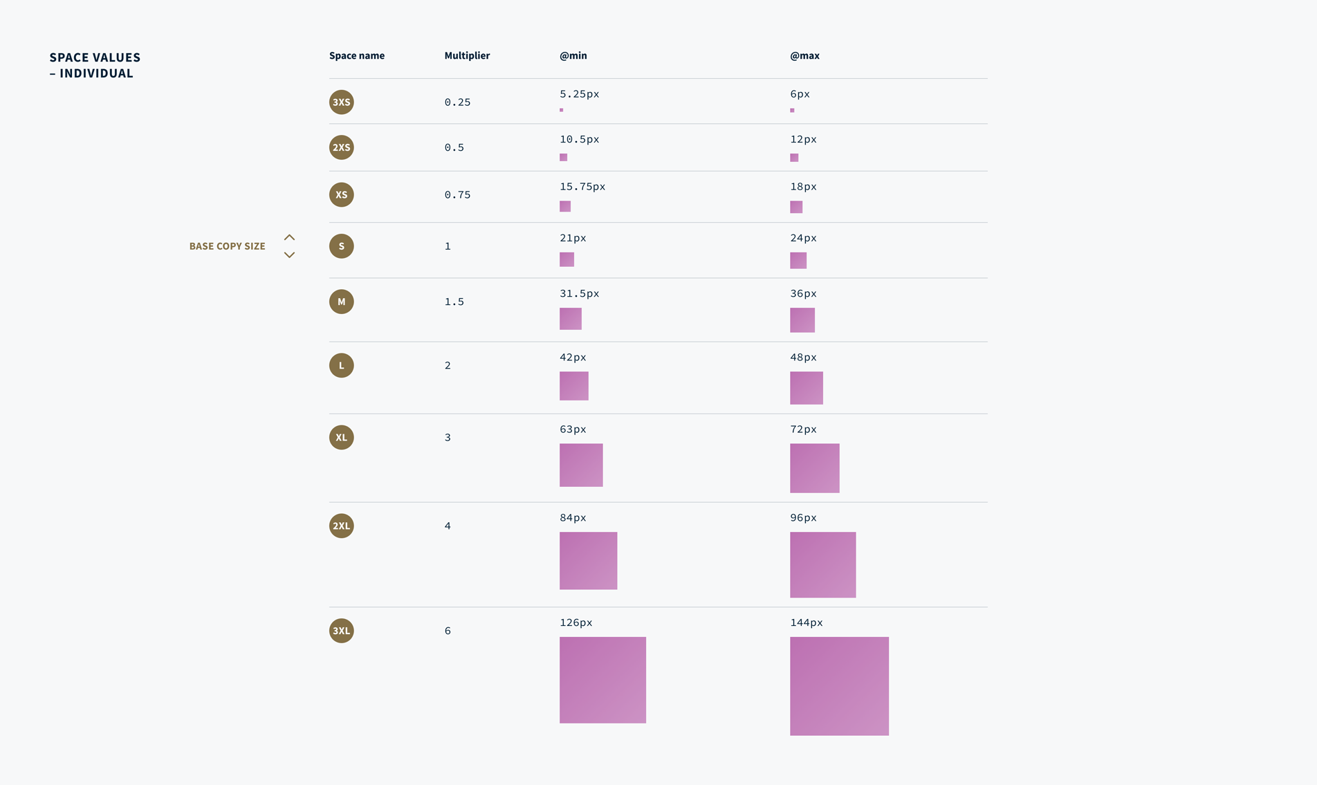Click the XS space name badge

point(341,194)
